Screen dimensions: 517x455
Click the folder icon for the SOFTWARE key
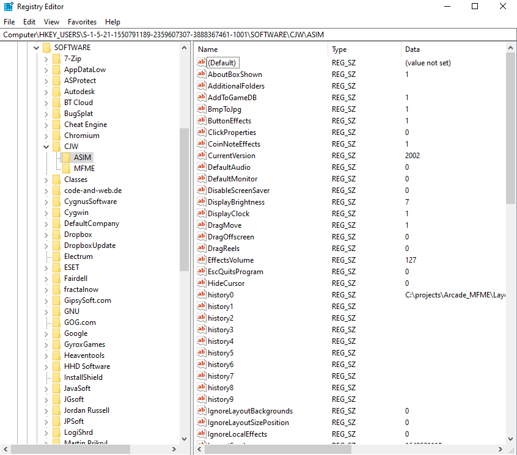(x=47, y=48)
